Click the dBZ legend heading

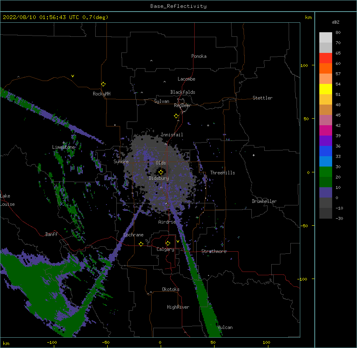335,22
